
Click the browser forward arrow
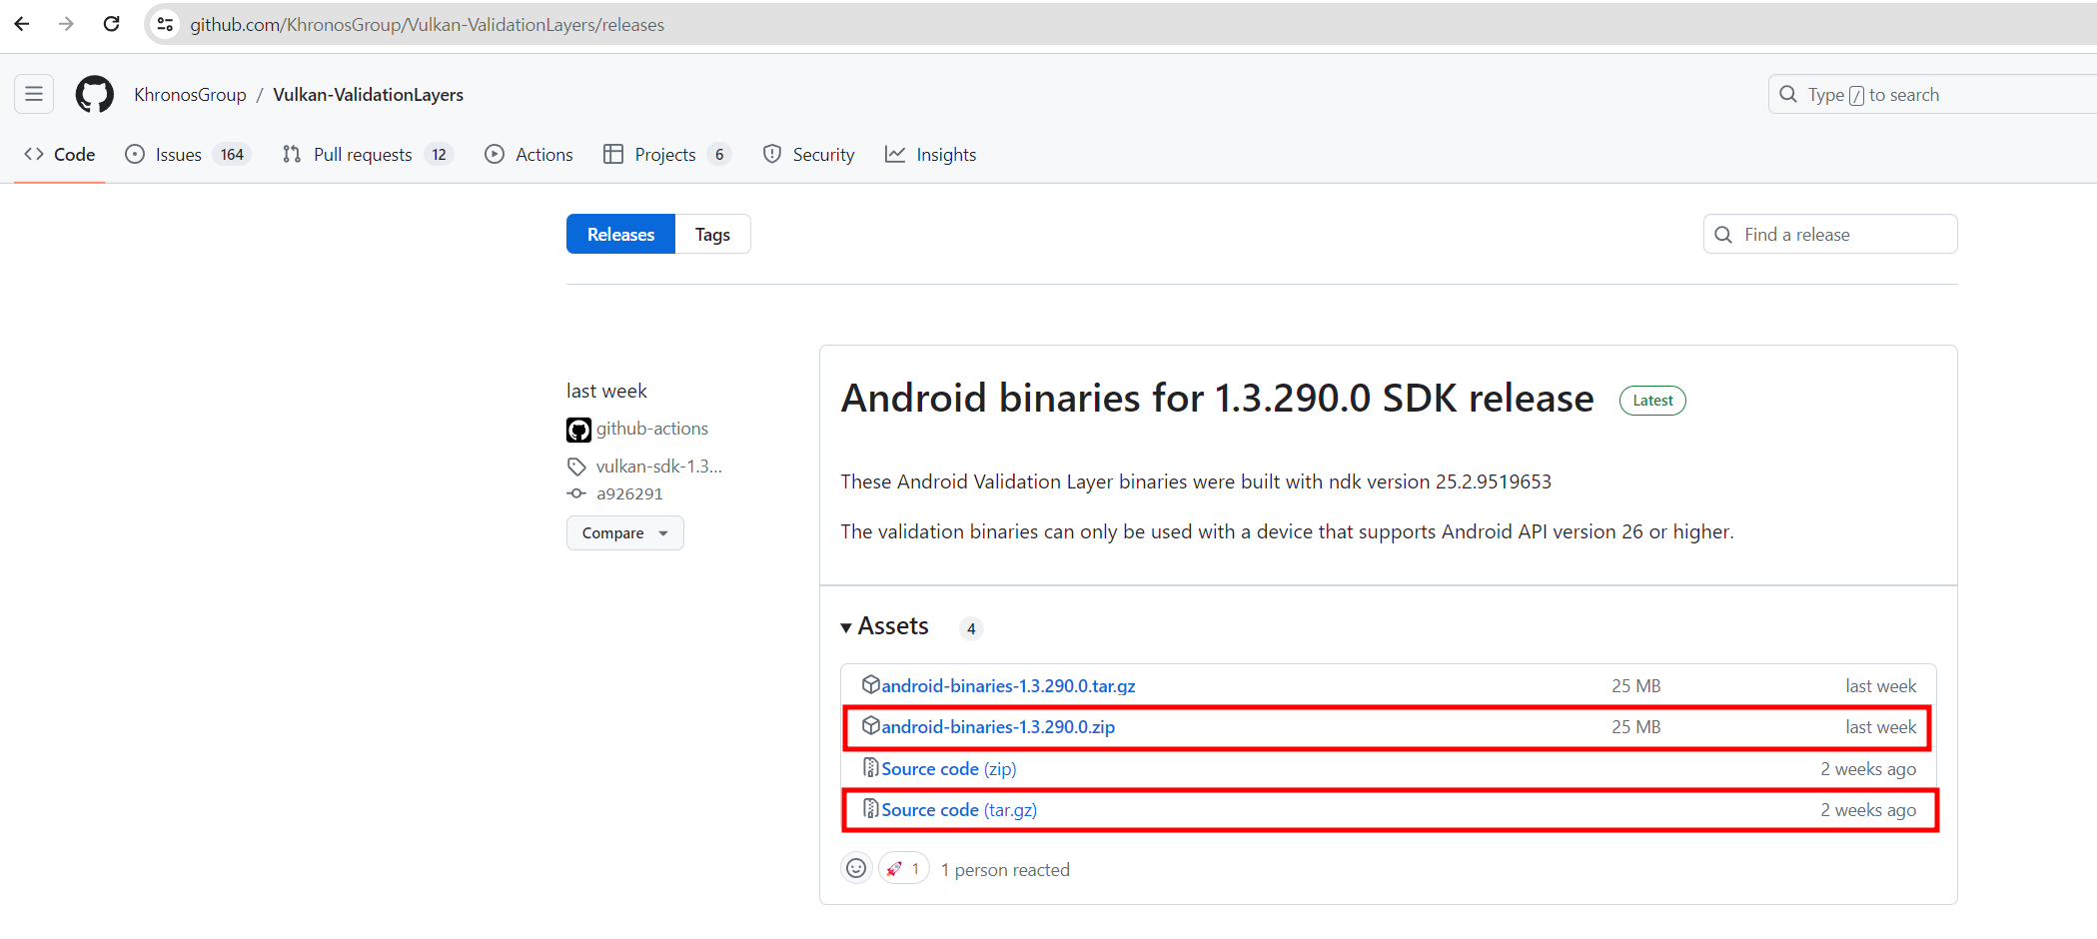pos(66,24)
